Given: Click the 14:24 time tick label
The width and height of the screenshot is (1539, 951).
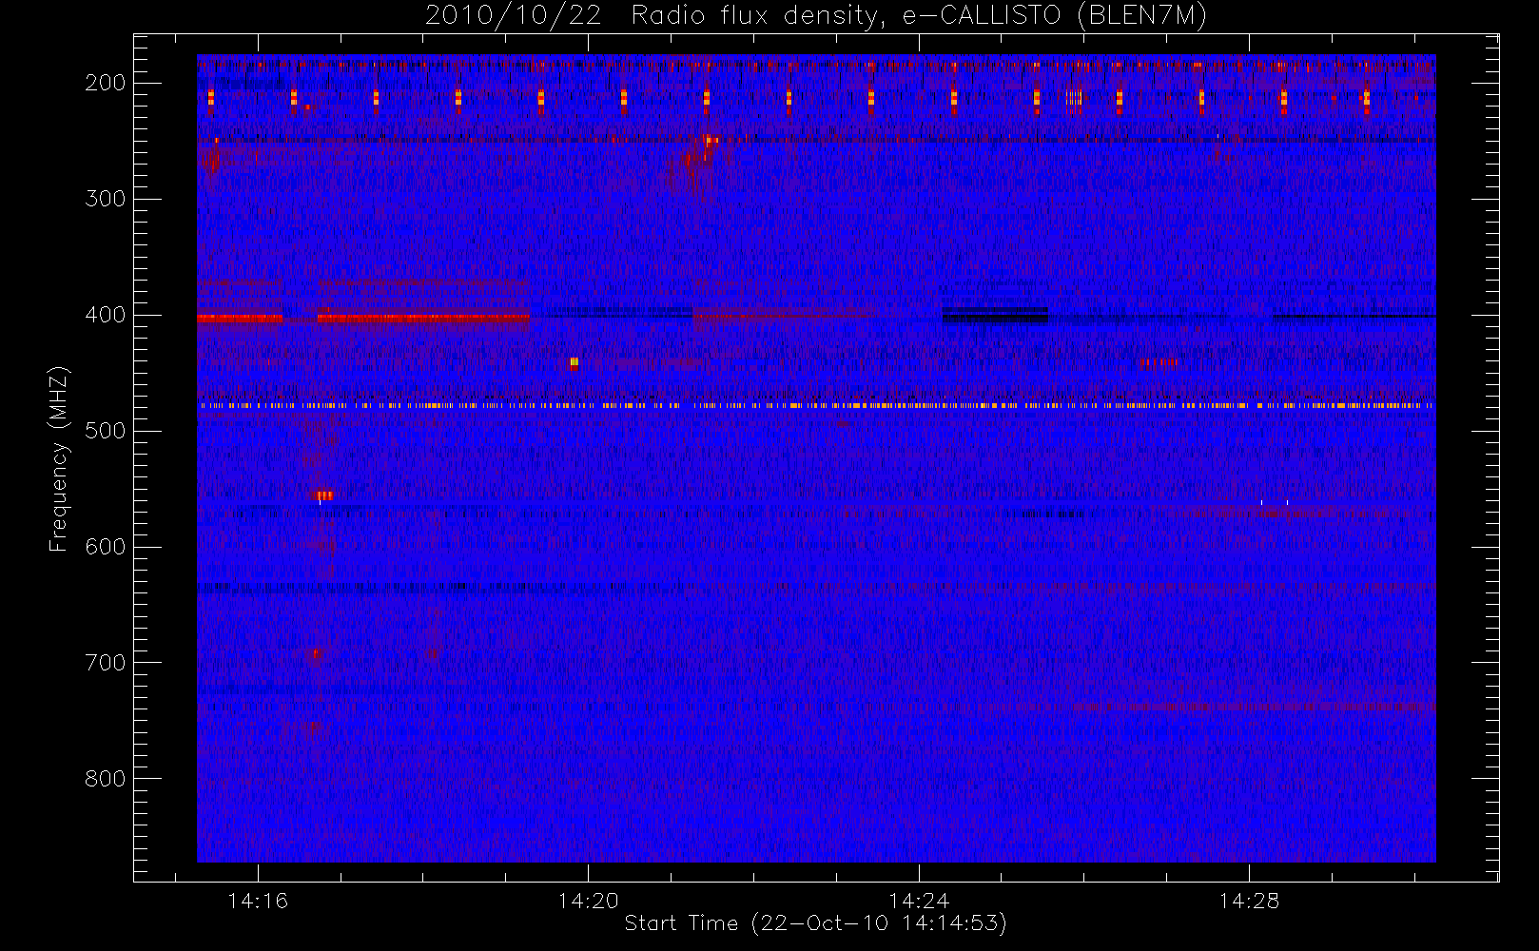Looking at the screenshot, I should pos(919,901).
